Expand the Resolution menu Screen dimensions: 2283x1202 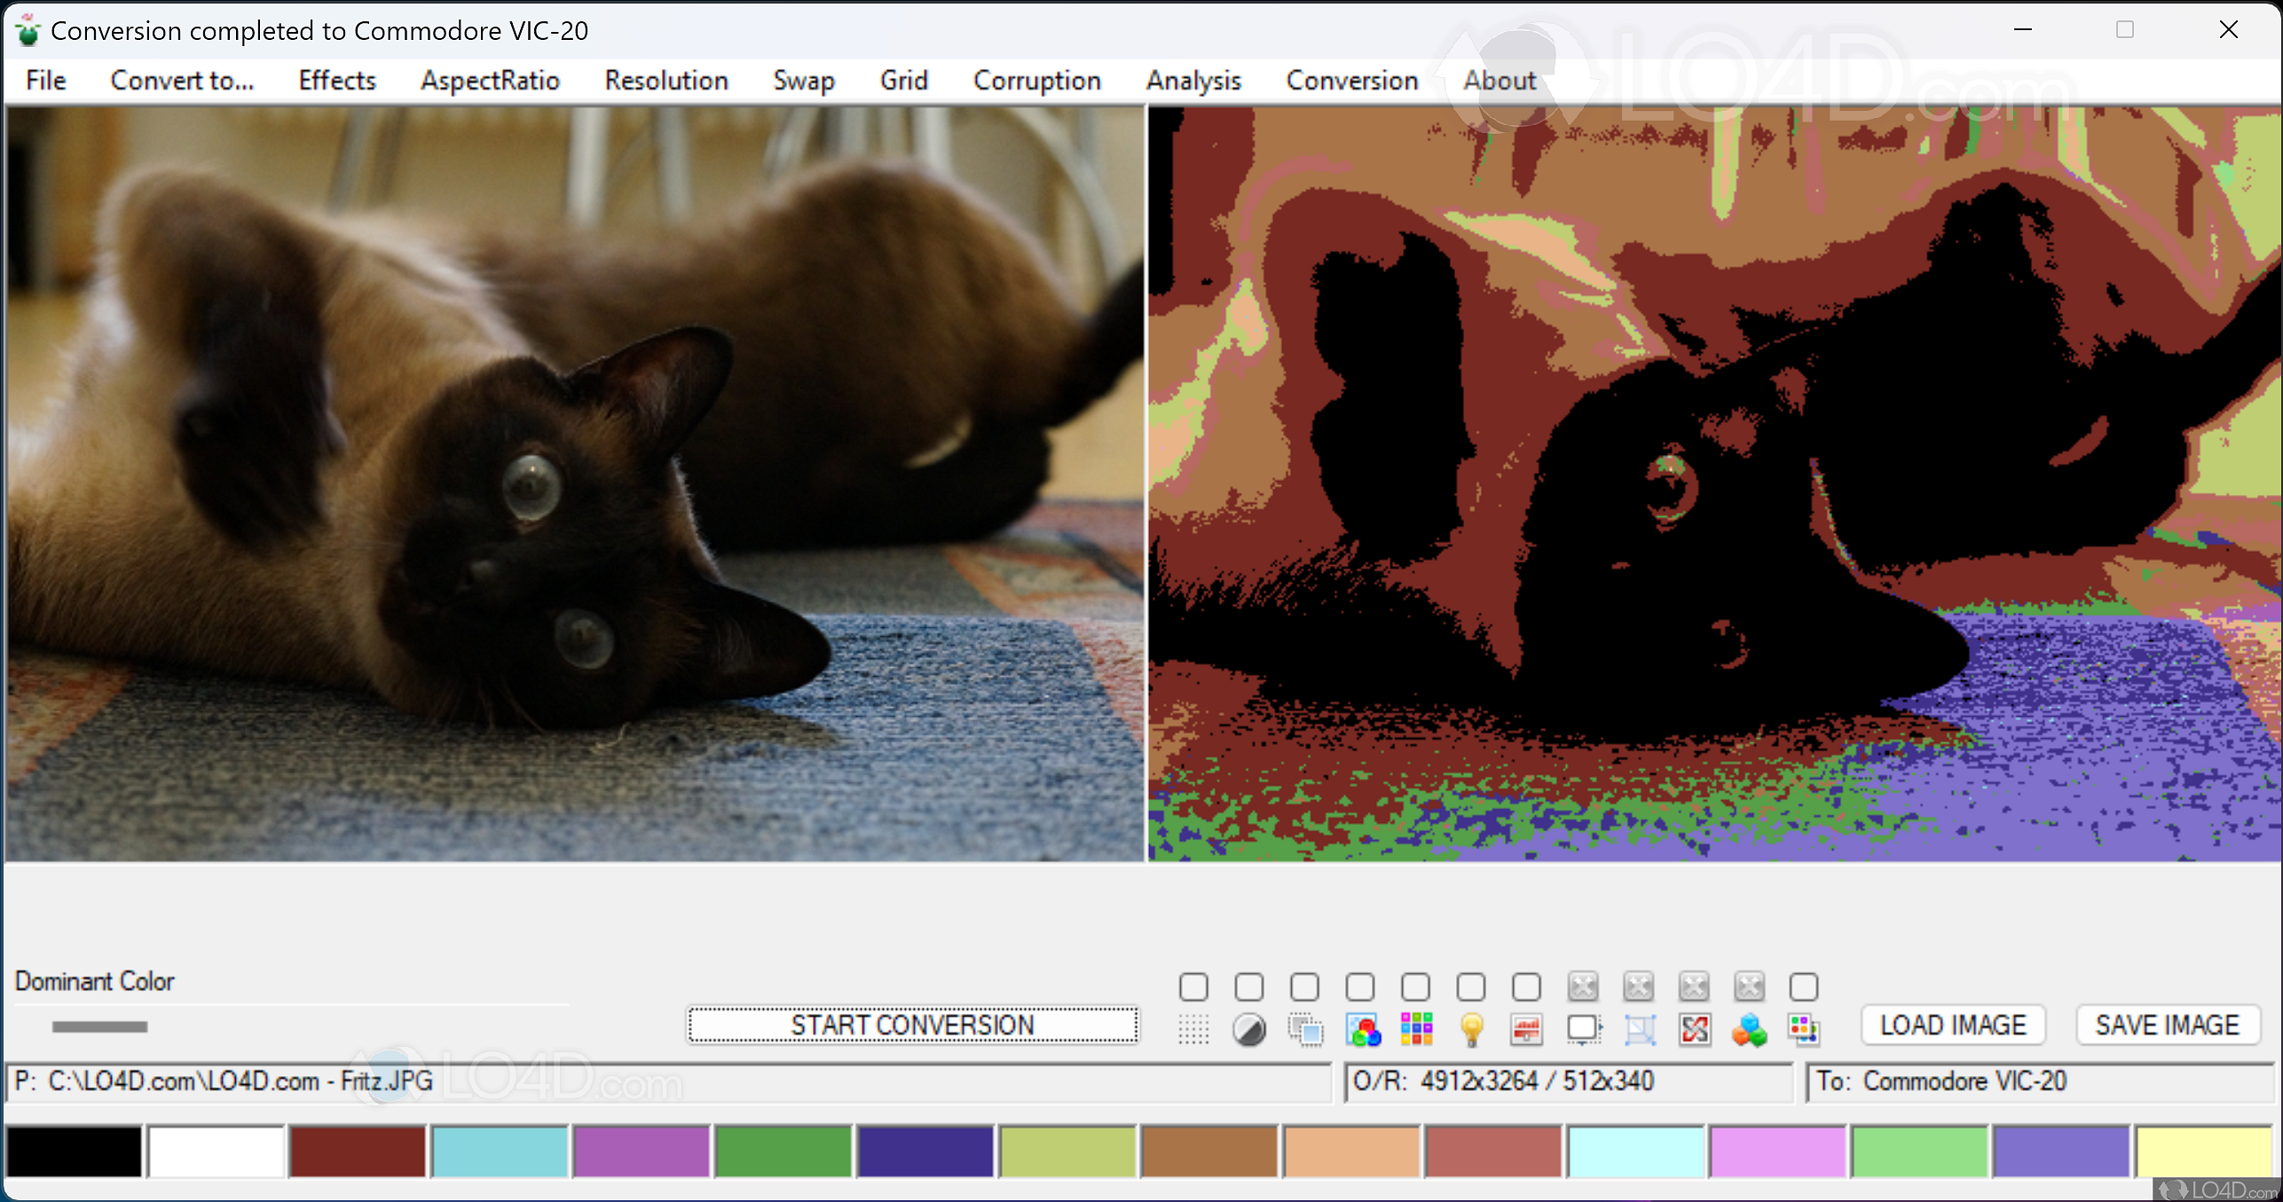tap(666, 81)
